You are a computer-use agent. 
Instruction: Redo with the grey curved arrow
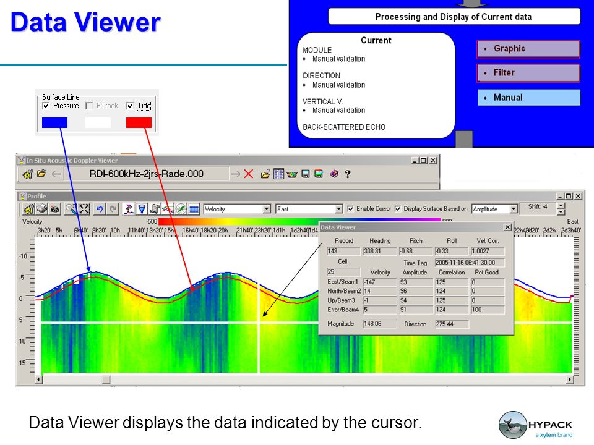(113, 209)
